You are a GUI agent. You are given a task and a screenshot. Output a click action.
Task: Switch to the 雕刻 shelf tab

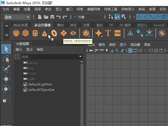pos(60,25)
